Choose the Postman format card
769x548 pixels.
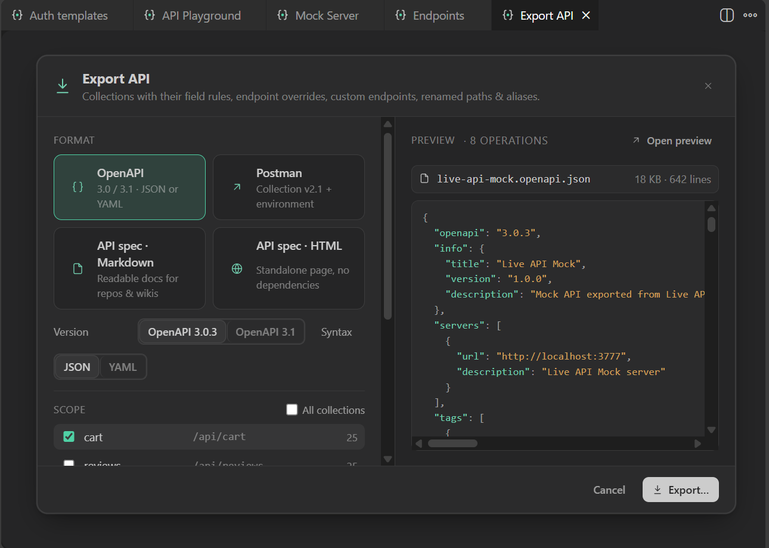[x=289, y=187]
